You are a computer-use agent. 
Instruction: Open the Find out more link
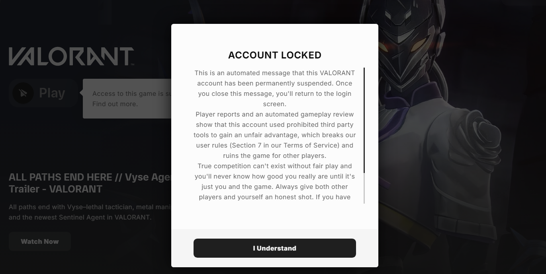pos(115,104)
